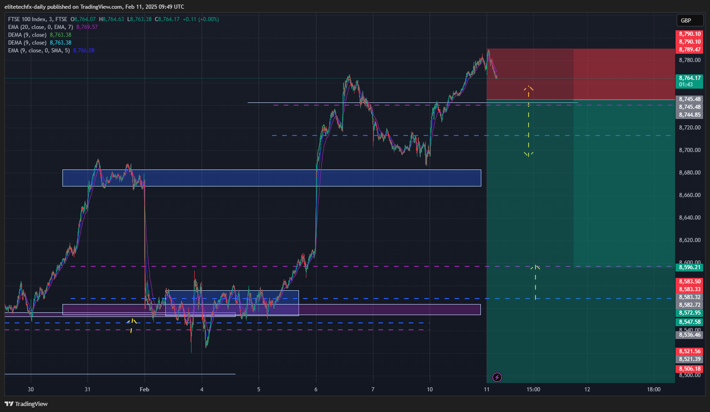Click the 30 date on time axis
The height and width of the screenshot is (412, 710).
31,389
